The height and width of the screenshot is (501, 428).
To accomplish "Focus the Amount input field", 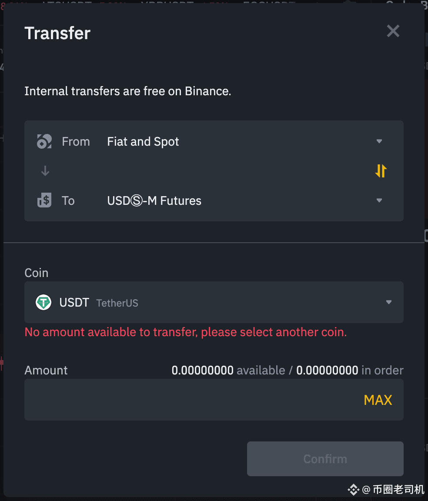I will pos(214,400).
